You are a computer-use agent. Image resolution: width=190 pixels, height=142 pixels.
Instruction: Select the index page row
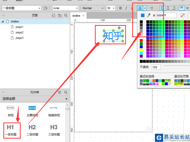[x=35, y=21]
